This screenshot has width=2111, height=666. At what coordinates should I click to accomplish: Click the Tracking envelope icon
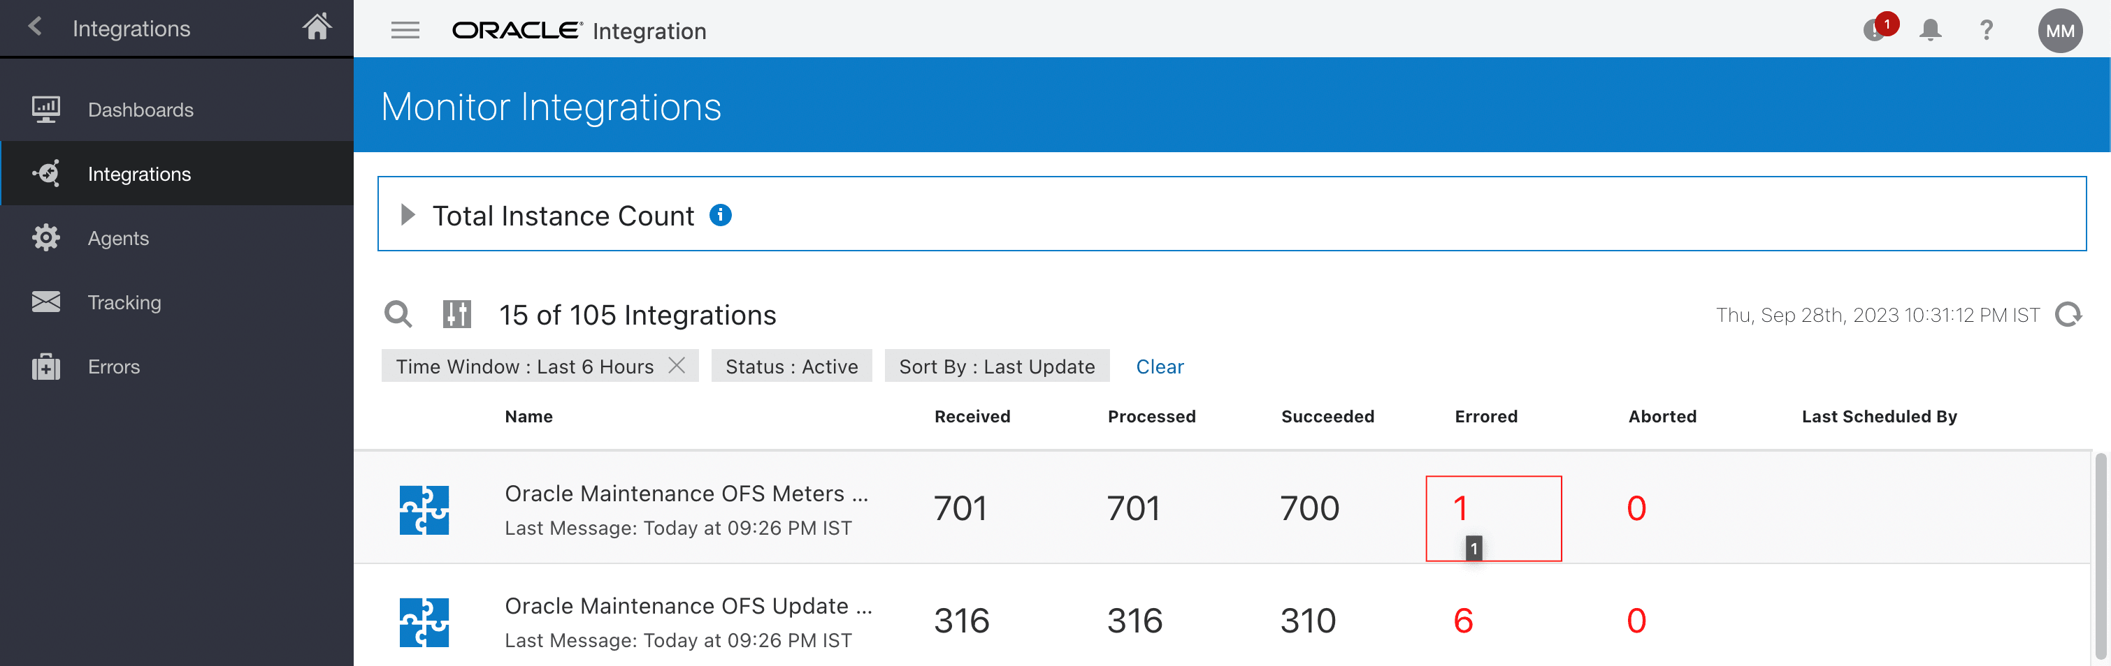click(x=46, y=302)
